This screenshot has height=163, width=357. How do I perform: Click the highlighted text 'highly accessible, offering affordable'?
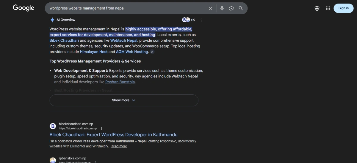(159, 29)
